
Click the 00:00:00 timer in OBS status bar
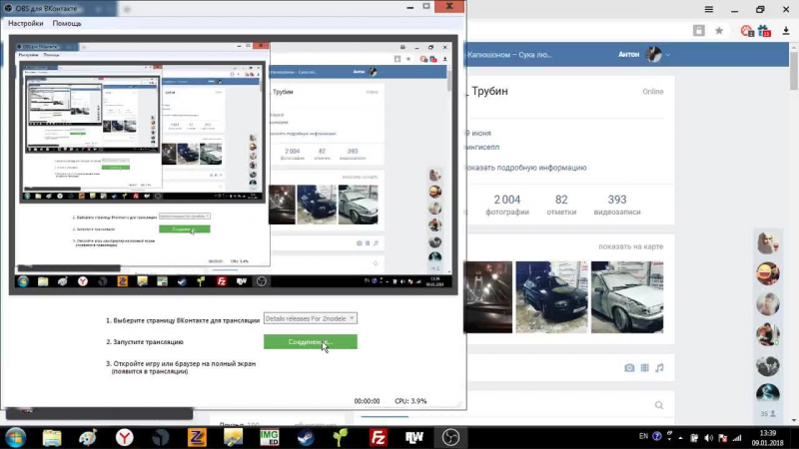point(367,401)
